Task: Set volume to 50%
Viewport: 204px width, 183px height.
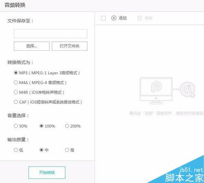Action: pyautogui.click(x=16, y=126)
